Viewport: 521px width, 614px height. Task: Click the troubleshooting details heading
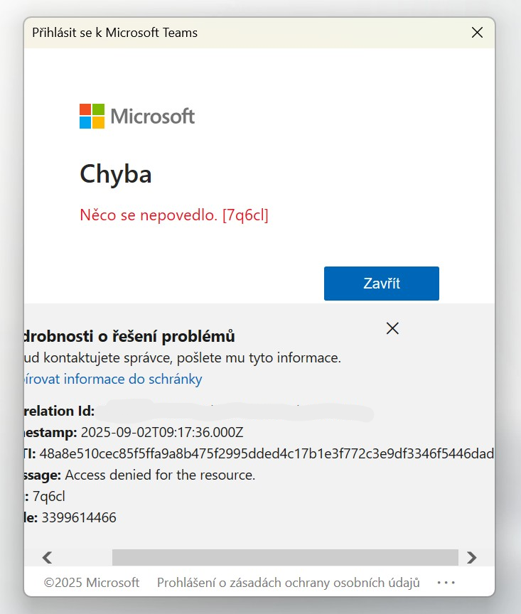[129, 336]
